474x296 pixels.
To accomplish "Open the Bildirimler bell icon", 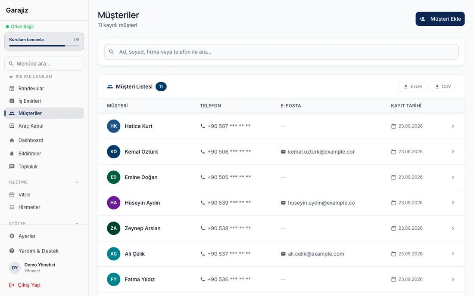I will [12, 154].
